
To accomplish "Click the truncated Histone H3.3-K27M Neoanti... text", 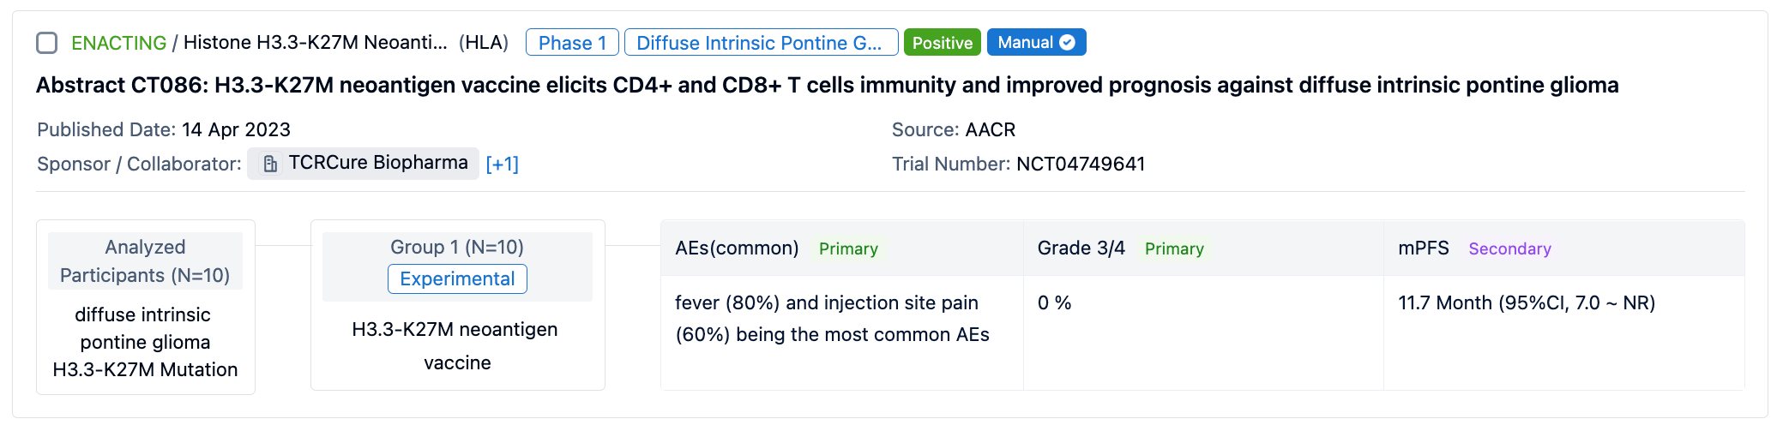I will tap(315, 43).
